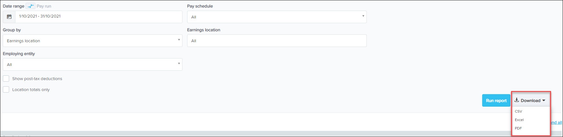Image resolution: width=563 pixels, height=137 pixels.
Task: Open the Group by Earnings location dropdown
Action: coord(92,41)
